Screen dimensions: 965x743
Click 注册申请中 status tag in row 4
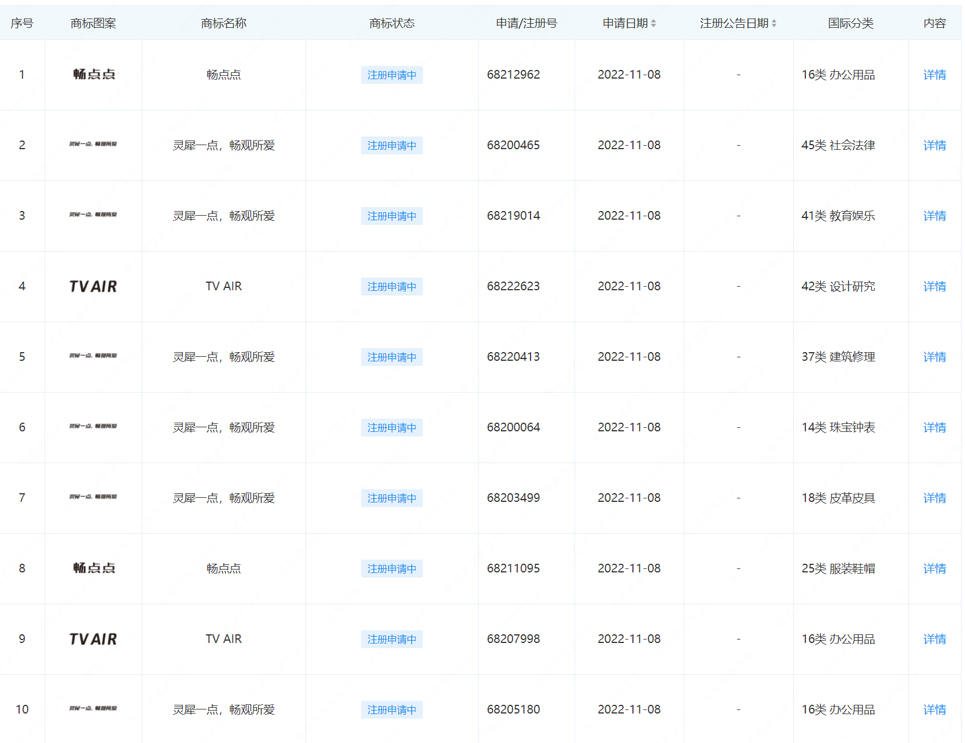click(392, 286)
